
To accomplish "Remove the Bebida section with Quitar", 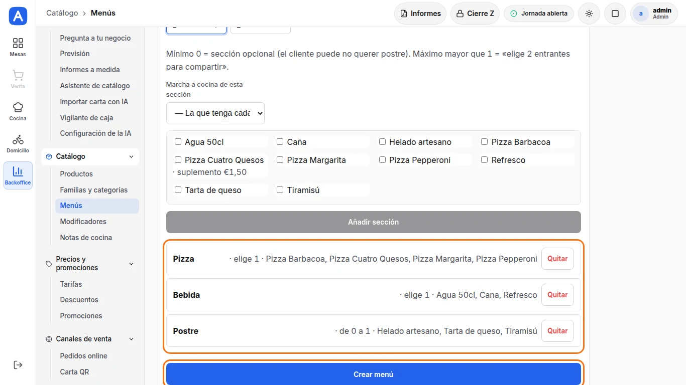I will pyautogui.click(x=557, y=295).
